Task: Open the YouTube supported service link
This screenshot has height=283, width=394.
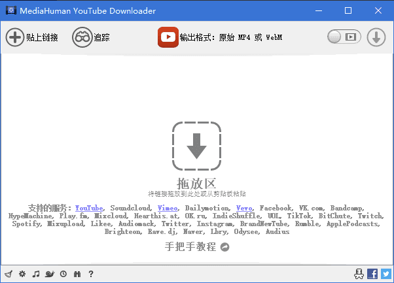Action: point(88,208)
